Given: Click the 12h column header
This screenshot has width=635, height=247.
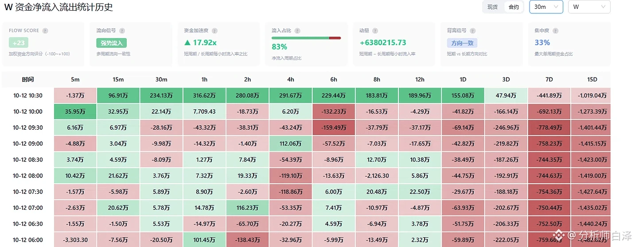Looking at the screenshot, I should coord(420,80).
